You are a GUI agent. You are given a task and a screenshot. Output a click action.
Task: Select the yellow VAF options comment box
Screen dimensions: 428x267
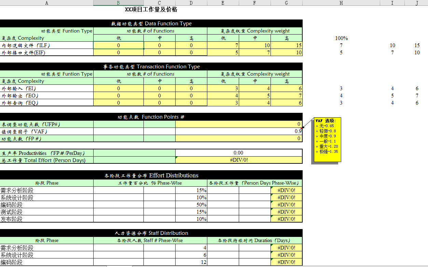pos(327,139)
